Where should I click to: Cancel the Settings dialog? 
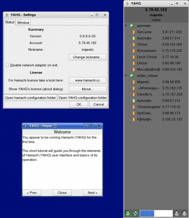99,104
